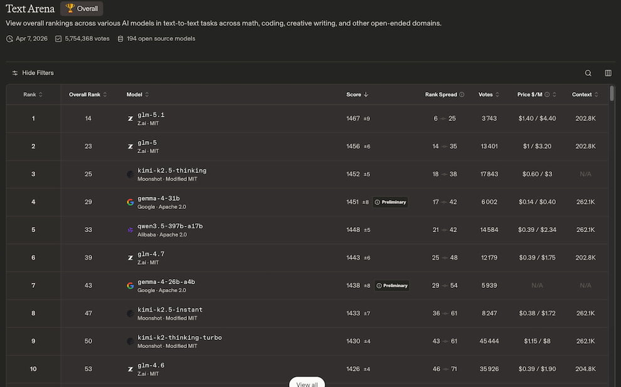
Task: Sort table by Overall Rank column
Action: [x=88, y=95]
